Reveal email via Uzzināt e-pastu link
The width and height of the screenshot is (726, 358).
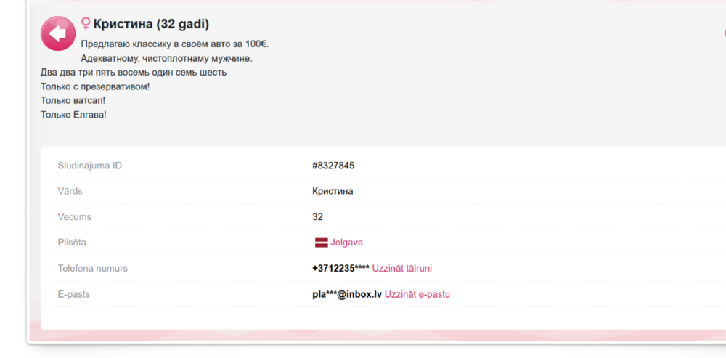(x=417, y=295)
